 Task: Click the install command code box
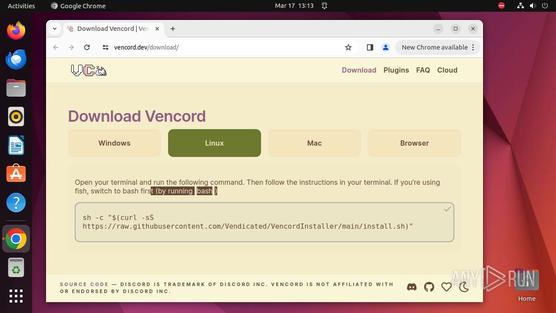pos(265,222)
